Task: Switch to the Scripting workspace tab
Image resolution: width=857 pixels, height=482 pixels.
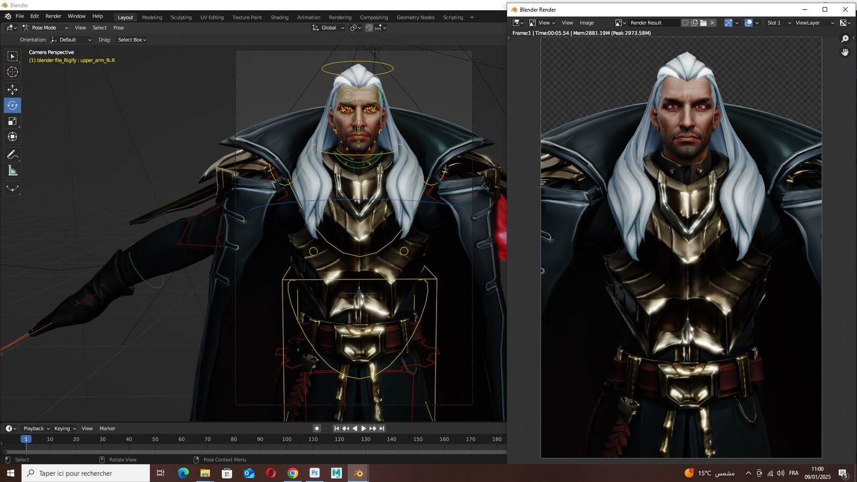Action: click(x=453, y=17)
